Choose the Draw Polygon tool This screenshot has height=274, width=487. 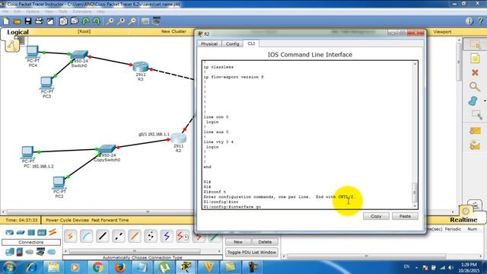pyautogui.click(x=473, y=100)
